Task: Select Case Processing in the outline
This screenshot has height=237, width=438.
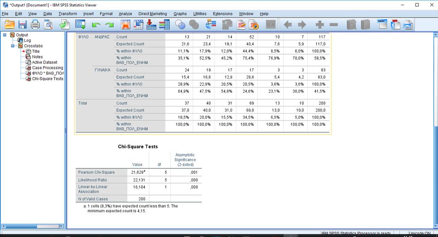Action: coord(48,67)
